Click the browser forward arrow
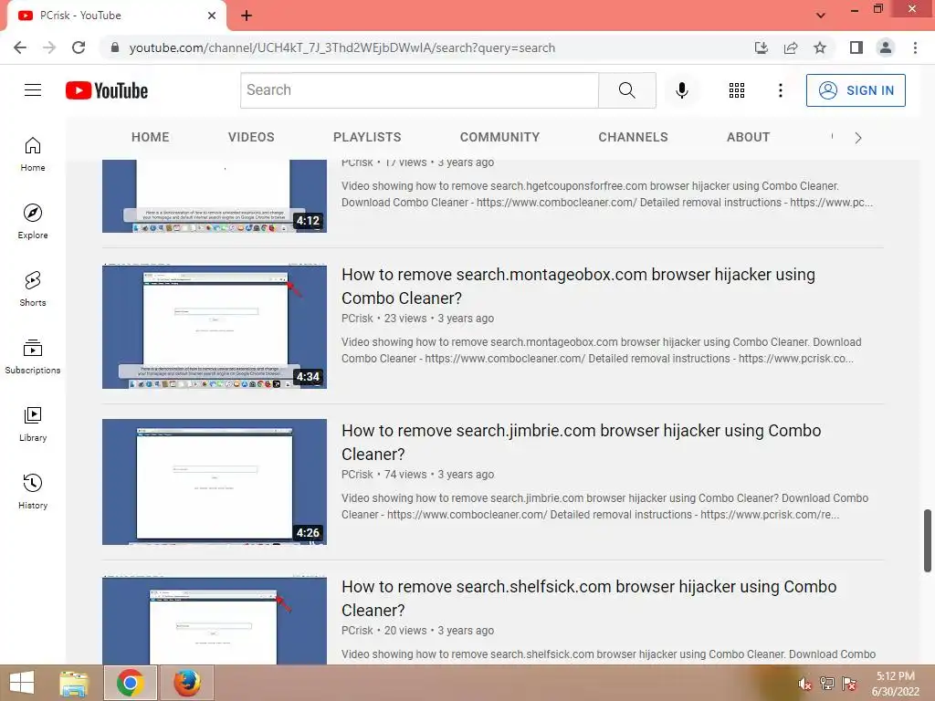935x701 pixels. click(x=49, y=47)
